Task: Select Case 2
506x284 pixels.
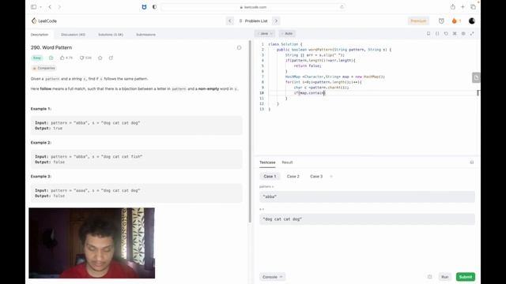Action: [293, 177]
